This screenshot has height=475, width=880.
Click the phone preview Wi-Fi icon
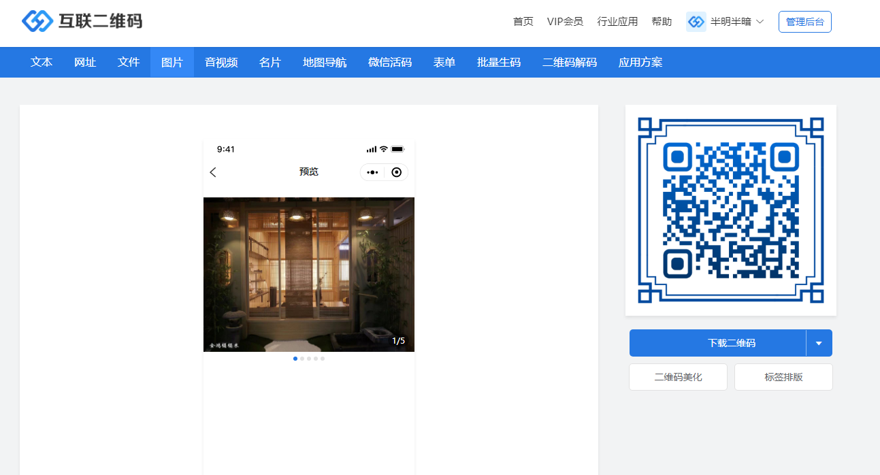[384, 149]
